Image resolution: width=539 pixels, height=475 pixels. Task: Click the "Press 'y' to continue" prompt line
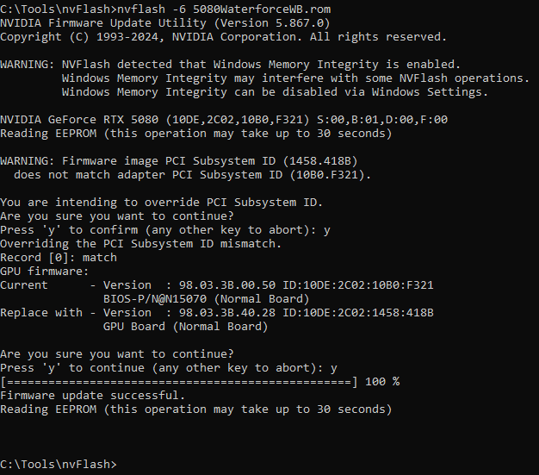(168, 368)
